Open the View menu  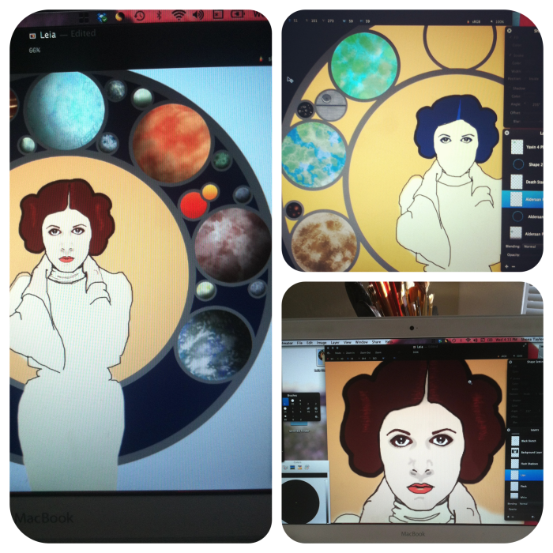[347, 342]
